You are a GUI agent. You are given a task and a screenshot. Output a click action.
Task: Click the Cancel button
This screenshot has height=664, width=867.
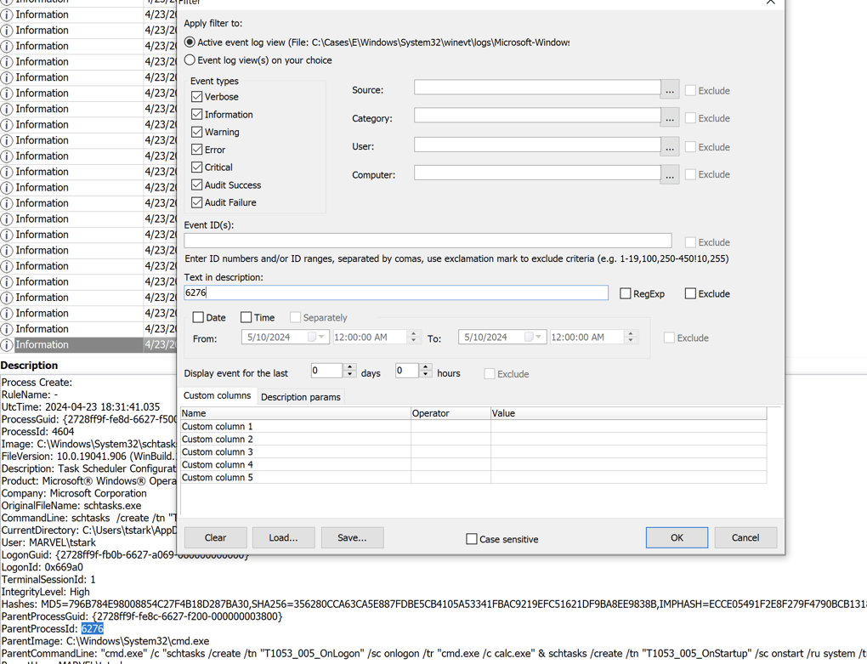point(745,537)
